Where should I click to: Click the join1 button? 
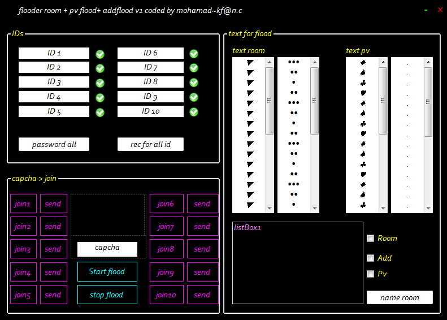pos(23,204)
